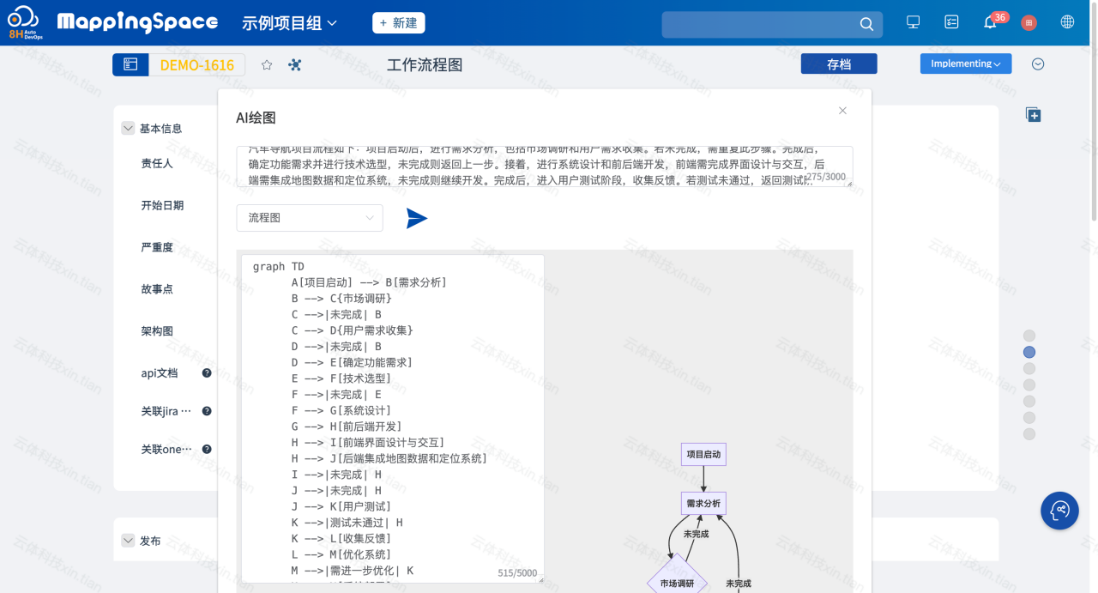The image size is (1098, 593).
Task: Click the 项目启动 flowchart node
Action: [x=703, y=454]
